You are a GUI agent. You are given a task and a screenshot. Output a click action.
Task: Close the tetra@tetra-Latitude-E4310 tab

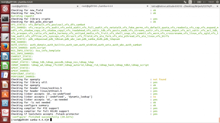[217, 6]
